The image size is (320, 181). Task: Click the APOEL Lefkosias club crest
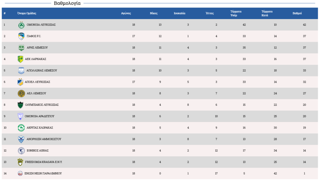tap(20, 82)
